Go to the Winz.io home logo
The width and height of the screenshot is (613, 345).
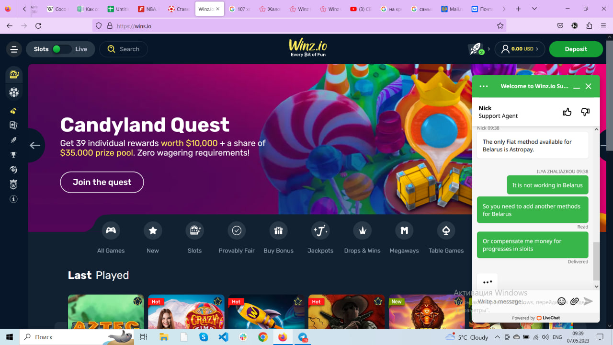point(308,48)
